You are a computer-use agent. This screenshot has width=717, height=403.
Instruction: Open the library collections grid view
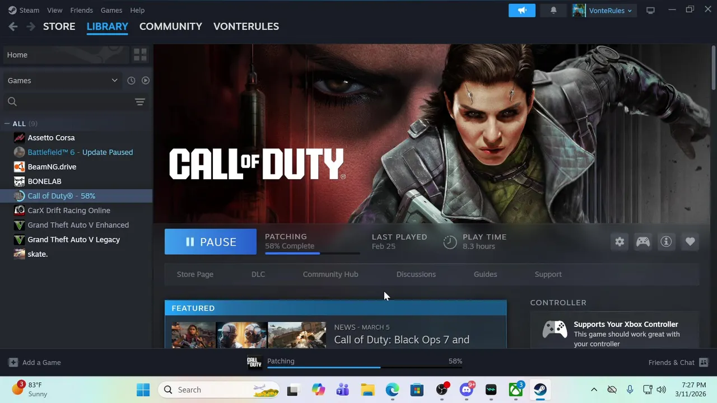140,55
